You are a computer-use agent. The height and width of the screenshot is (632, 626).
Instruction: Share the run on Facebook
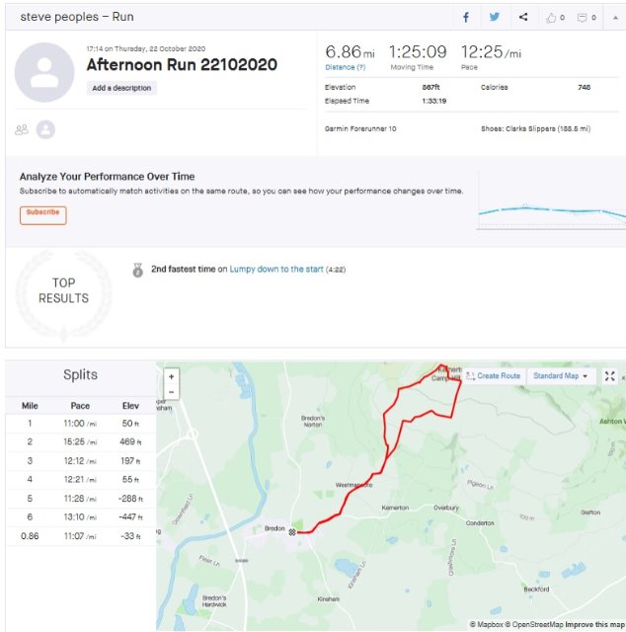tap(466, 17)
